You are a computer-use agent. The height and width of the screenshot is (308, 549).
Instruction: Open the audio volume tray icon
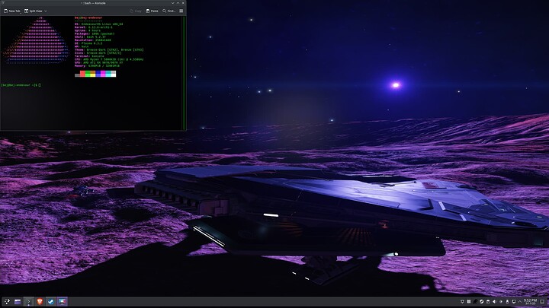pos(494,301)
